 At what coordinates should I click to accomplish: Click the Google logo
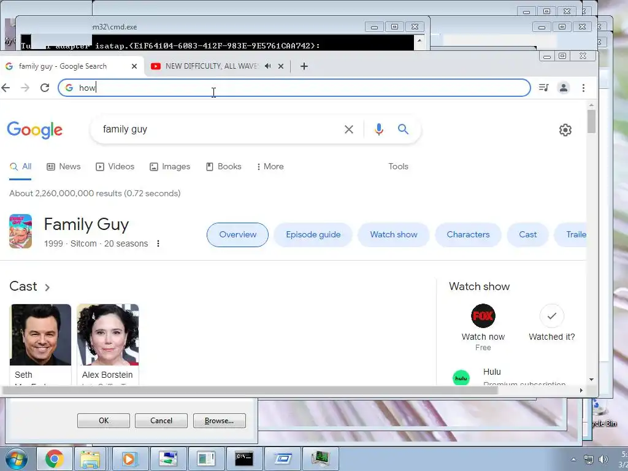coord(35,130)
